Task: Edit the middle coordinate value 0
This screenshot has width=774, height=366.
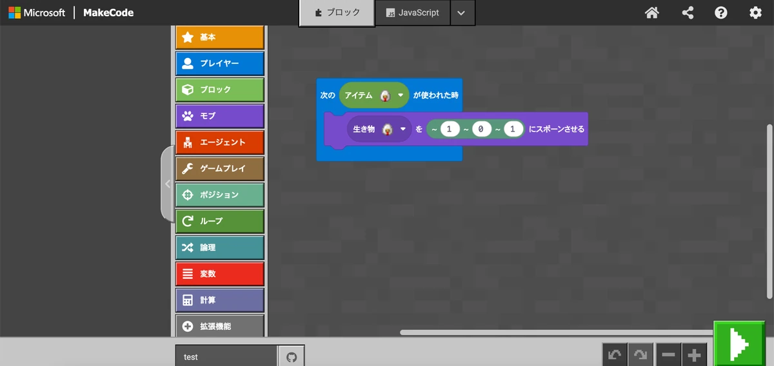Action: [x=481, y=130]
